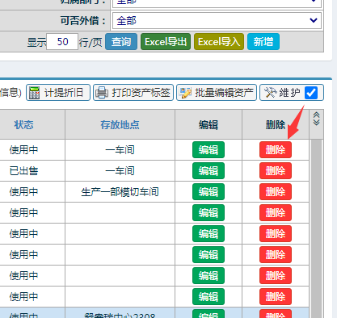Sort by 存放地点 column header
This screenshot has height=318, width=337.
120,124
